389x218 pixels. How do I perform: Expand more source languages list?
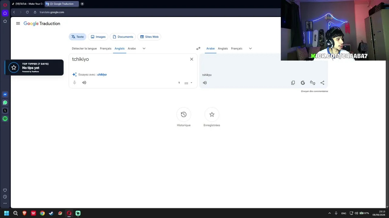pyautogui.click(x=144, y=48)
